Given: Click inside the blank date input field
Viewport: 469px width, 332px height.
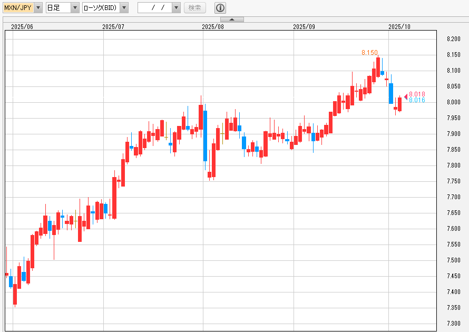Looking at the screenshot, I should [x=154, y=8].
